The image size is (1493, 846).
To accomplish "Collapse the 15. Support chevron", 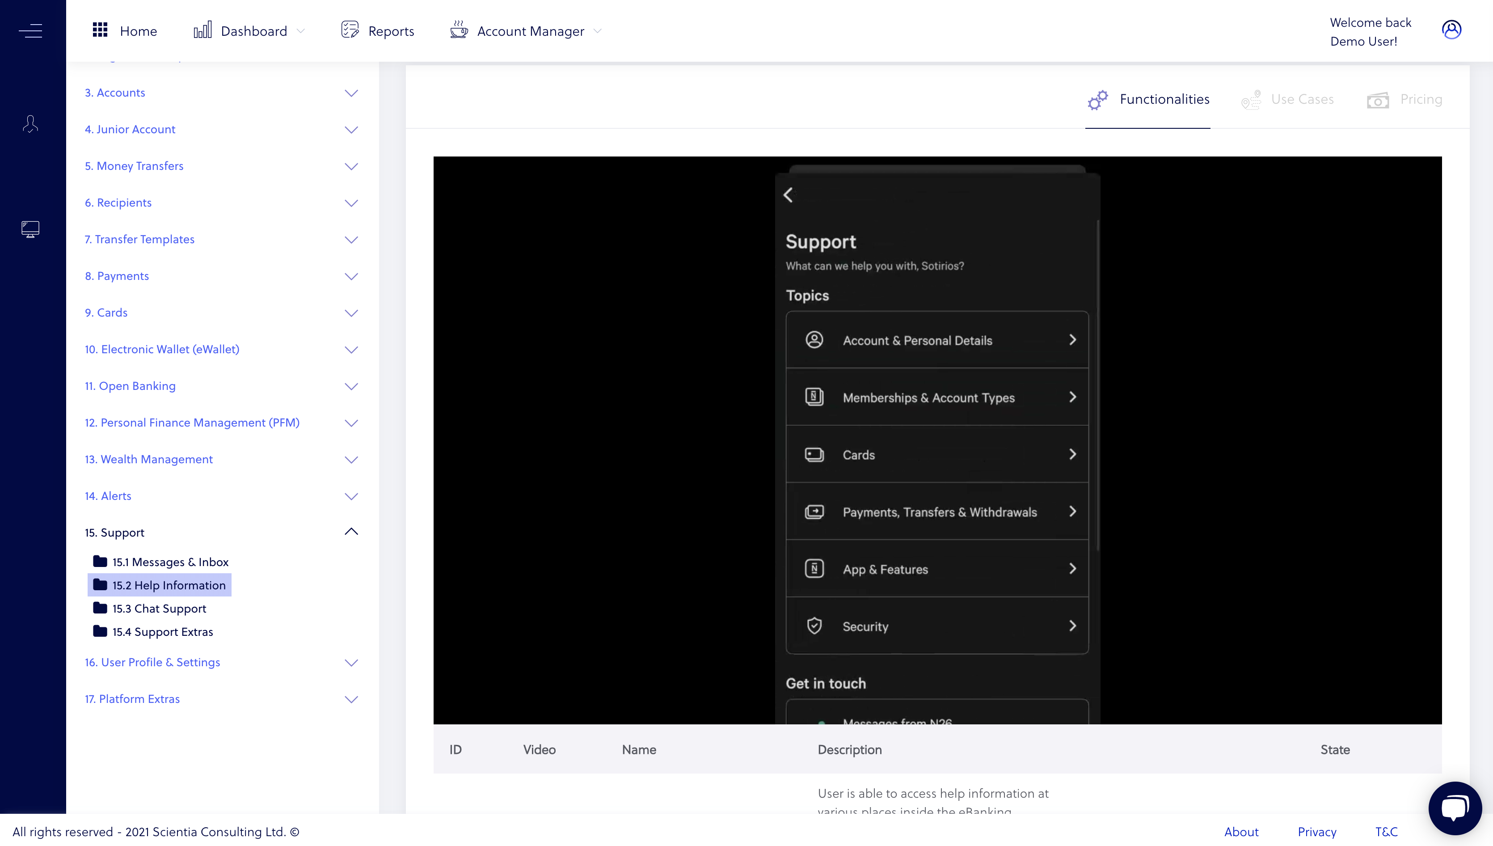I will pyautogui.click(x=351, y=532).
